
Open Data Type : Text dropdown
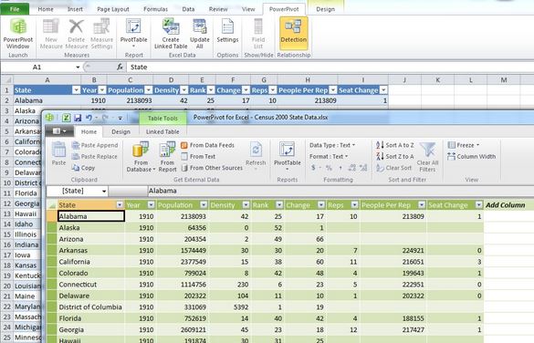tap(332, 145)
